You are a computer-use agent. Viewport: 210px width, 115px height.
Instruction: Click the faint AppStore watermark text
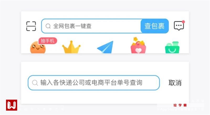180,109
